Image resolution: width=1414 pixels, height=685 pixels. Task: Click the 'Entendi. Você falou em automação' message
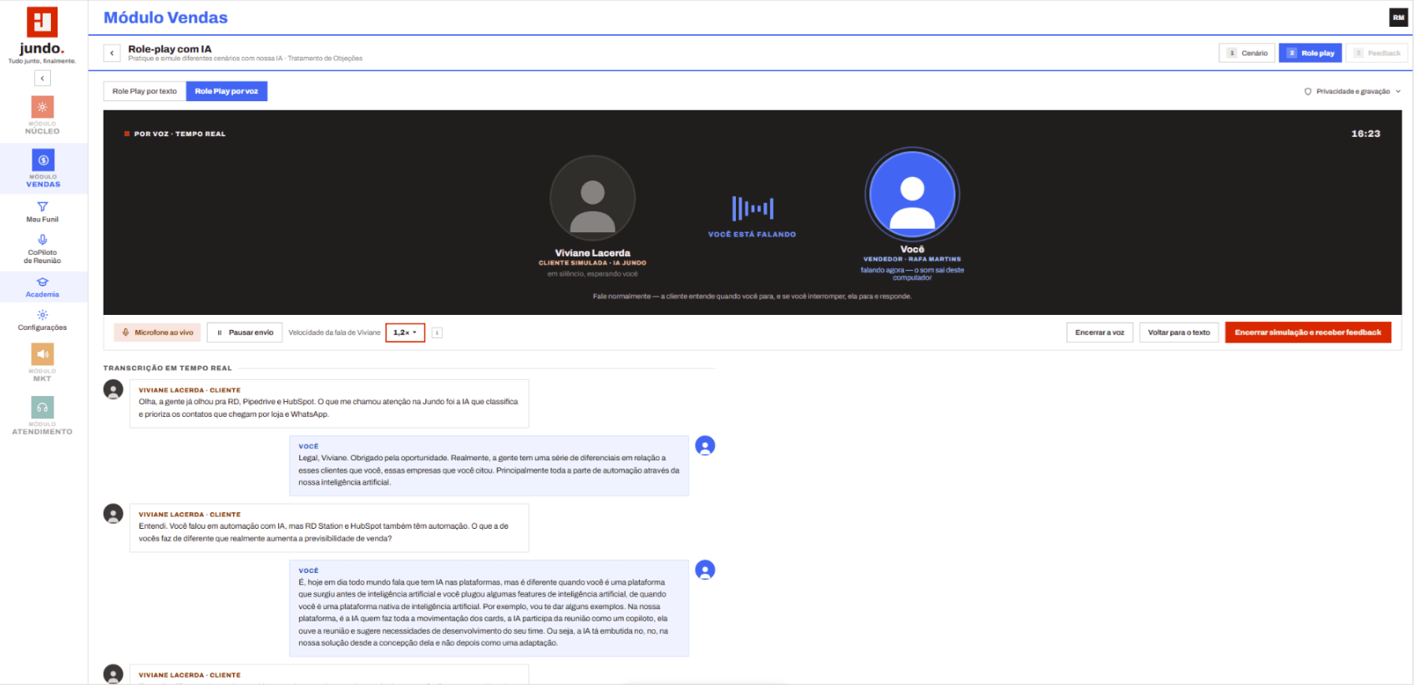coord(329,528)
